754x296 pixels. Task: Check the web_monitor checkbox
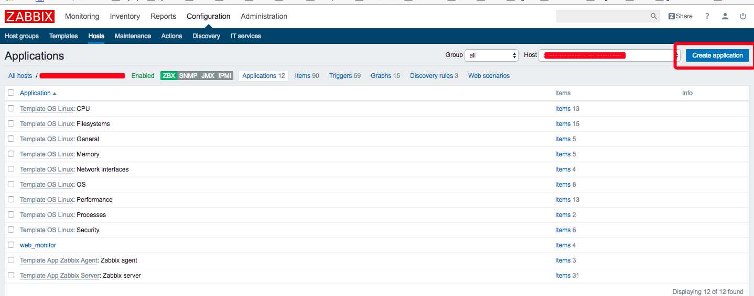pyautogui.click(x=11, y=245)
